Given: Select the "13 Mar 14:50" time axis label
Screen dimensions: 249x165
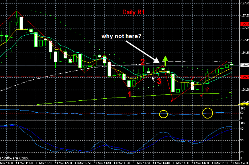Looking at the screenshot, I should point(200,163).
